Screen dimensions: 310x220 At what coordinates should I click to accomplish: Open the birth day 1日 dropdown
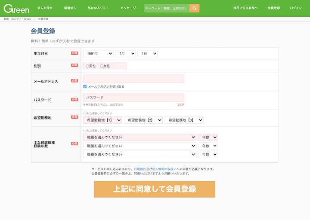(147, 54)
